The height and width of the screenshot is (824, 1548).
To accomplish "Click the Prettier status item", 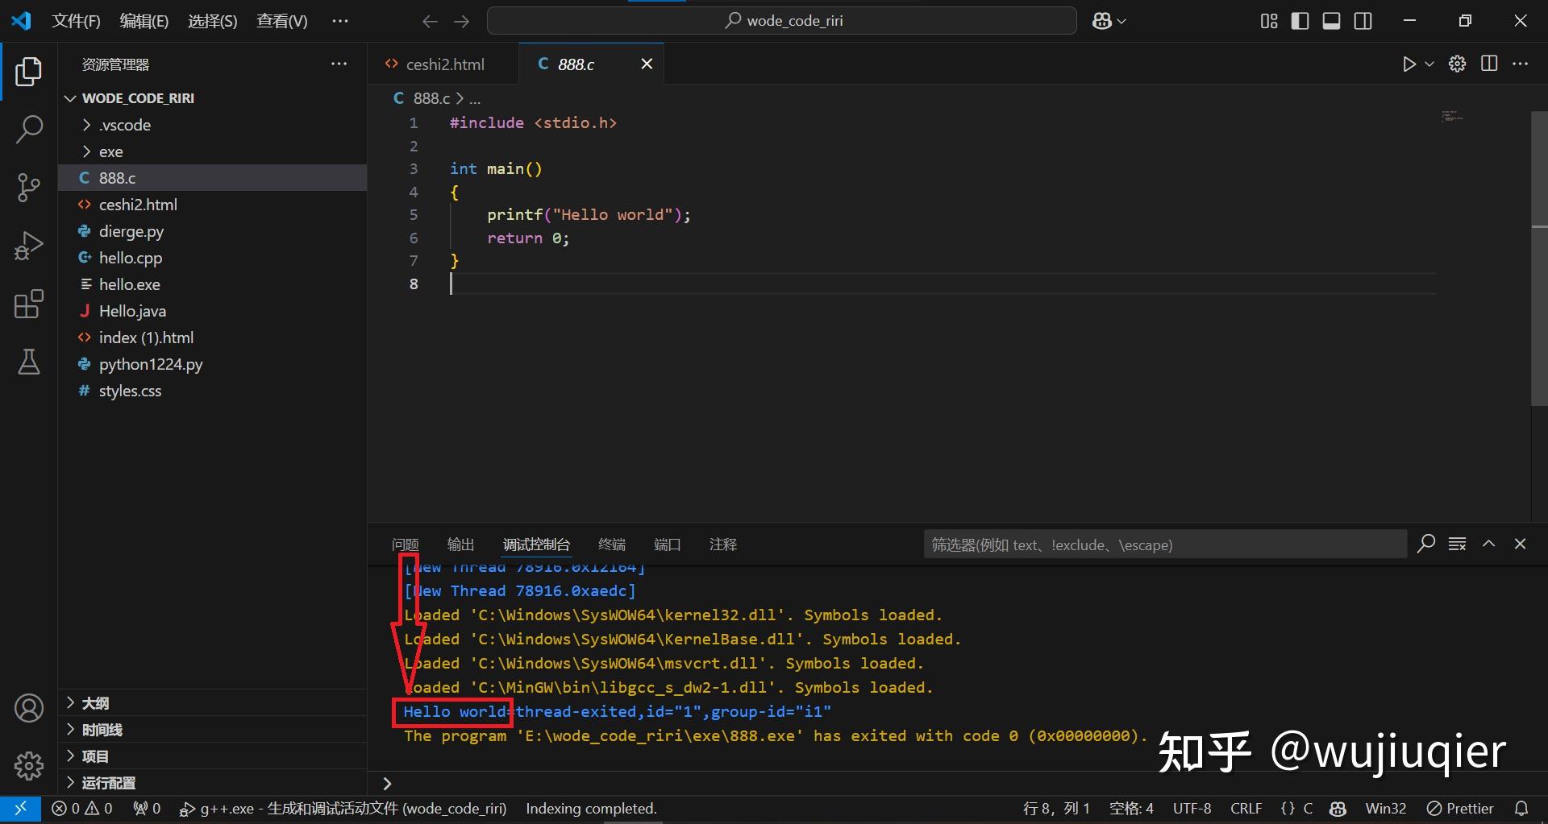I will [1460, 809].
